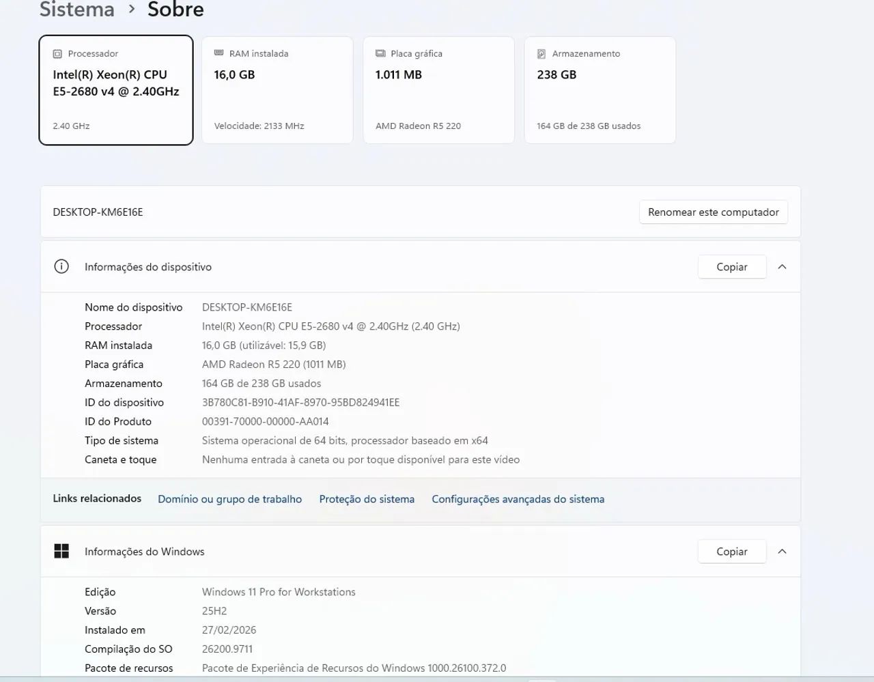874x682 pixels.
Task: Click the 164 GB de 238 GB usados row value
Action: pos(262,384)
